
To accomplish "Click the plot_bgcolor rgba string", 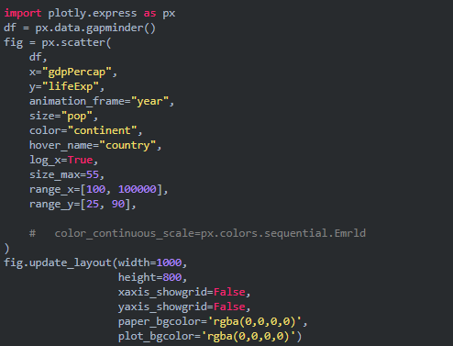I will tap(249, 336).
